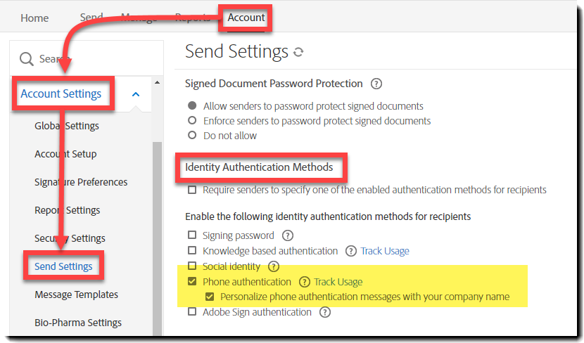Image resolution: width=584 pixels, height=343 pixels.
Task: Open Global Settings in sidebar
Action: tap(67, 126)
